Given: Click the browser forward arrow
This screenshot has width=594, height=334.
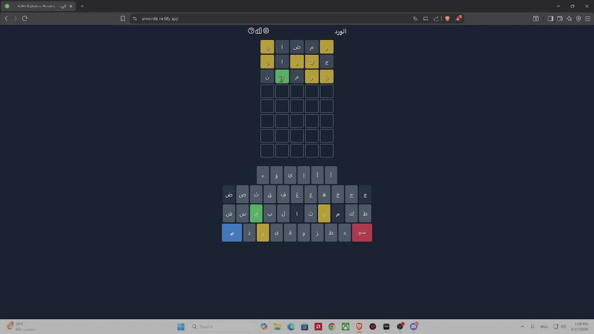Looking at the screenshot, I should coord(15,19).
